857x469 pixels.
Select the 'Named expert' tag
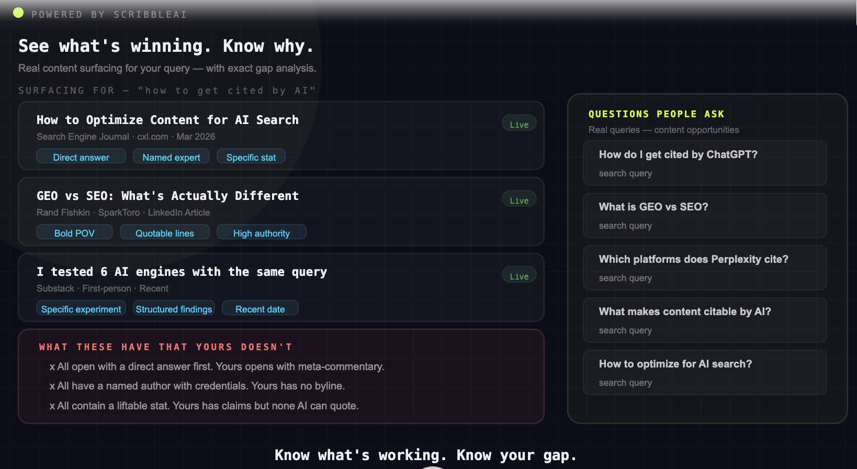coord(171,157)
